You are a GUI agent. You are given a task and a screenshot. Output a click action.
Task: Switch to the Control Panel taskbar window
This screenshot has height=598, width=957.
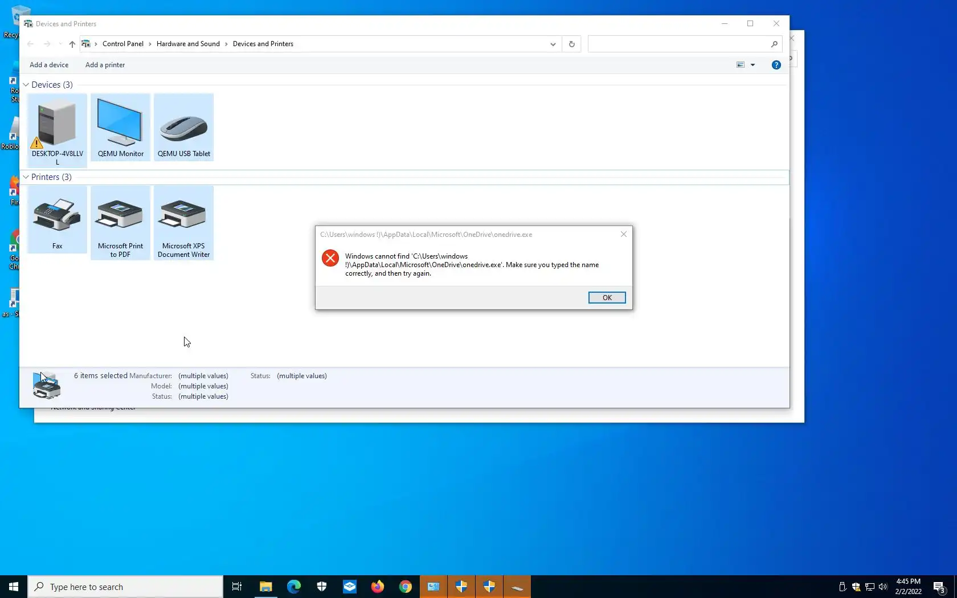[433, 587]
